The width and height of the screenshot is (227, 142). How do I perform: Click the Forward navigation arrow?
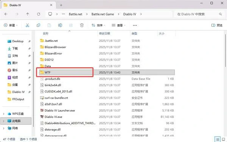[17, 14]
